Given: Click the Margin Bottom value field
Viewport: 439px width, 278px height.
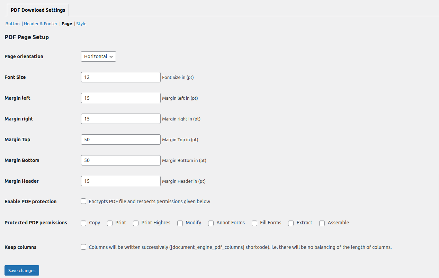Looking at the screenshot, I should [x=120, y=160].
